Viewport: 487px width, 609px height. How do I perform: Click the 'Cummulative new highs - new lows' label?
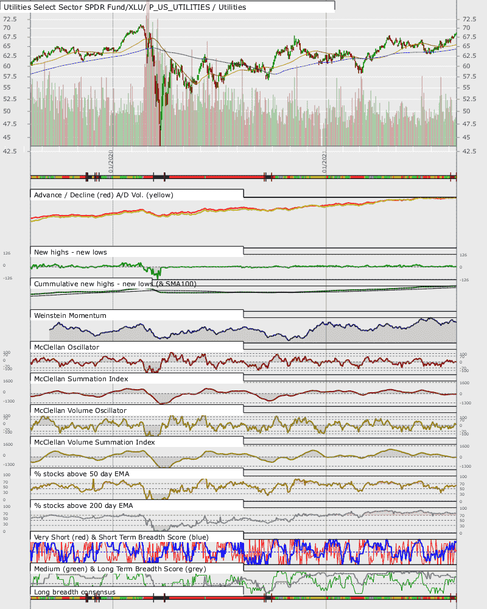pyautogui.click(x=94, y=284)
